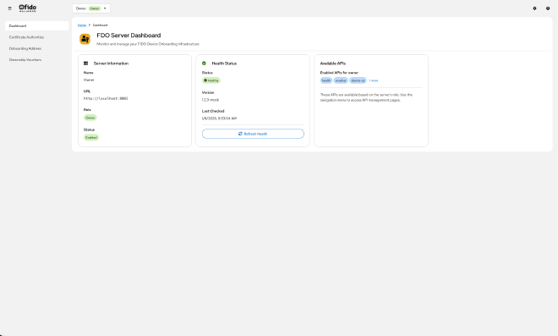
Task: Click the 'Enabled APIs for owner' label
Action: click(x=339, y=73)
